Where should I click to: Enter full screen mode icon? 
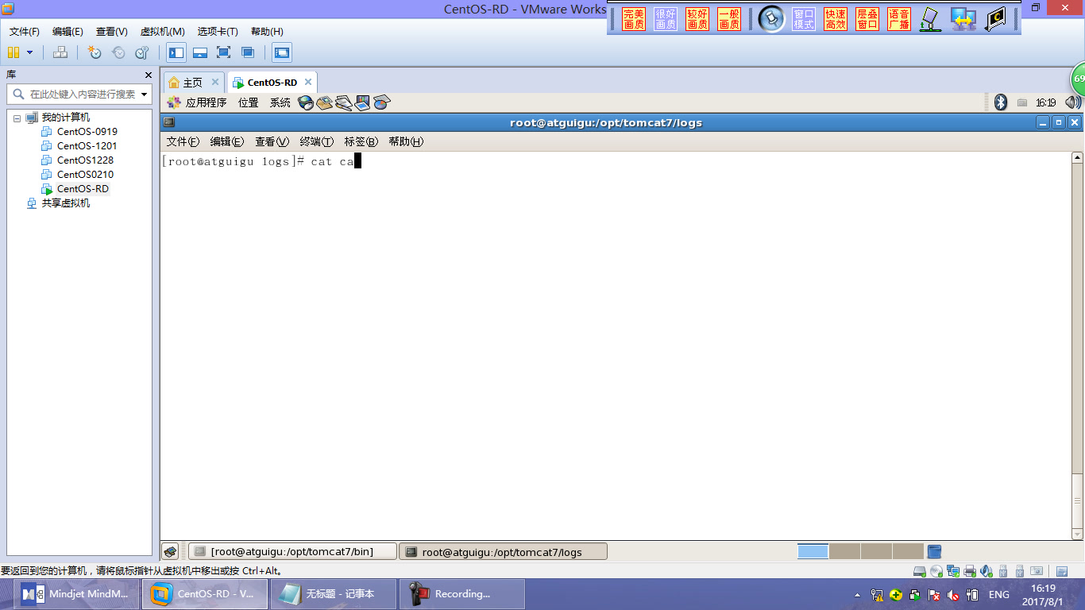click(223, 52)
